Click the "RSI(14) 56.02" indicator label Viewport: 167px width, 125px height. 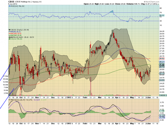coord(17,6)
